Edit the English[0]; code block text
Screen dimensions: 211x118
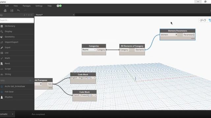coord(85,78)
